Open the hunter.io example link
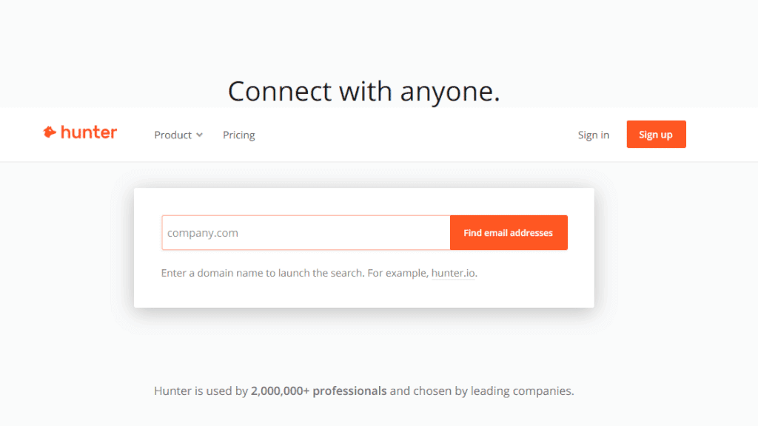 coord(453,273)
